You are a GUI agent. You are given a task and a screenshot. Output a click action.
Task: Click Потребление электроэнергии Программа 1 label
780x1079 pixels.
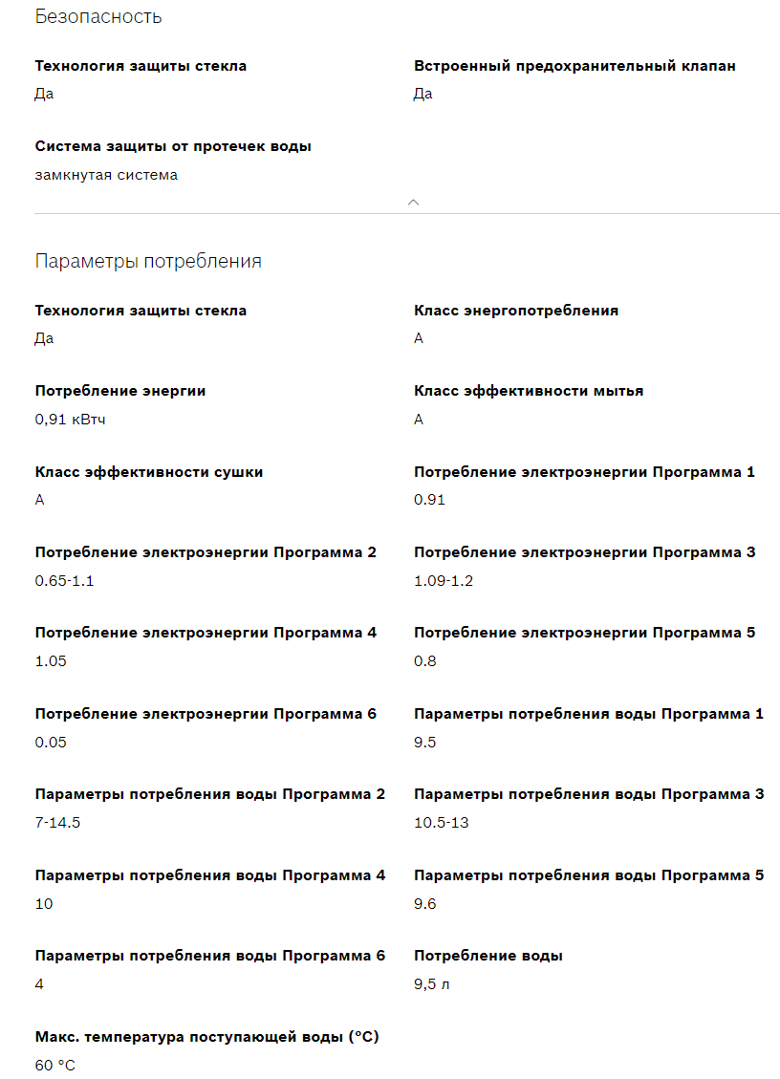pos(584,471)
